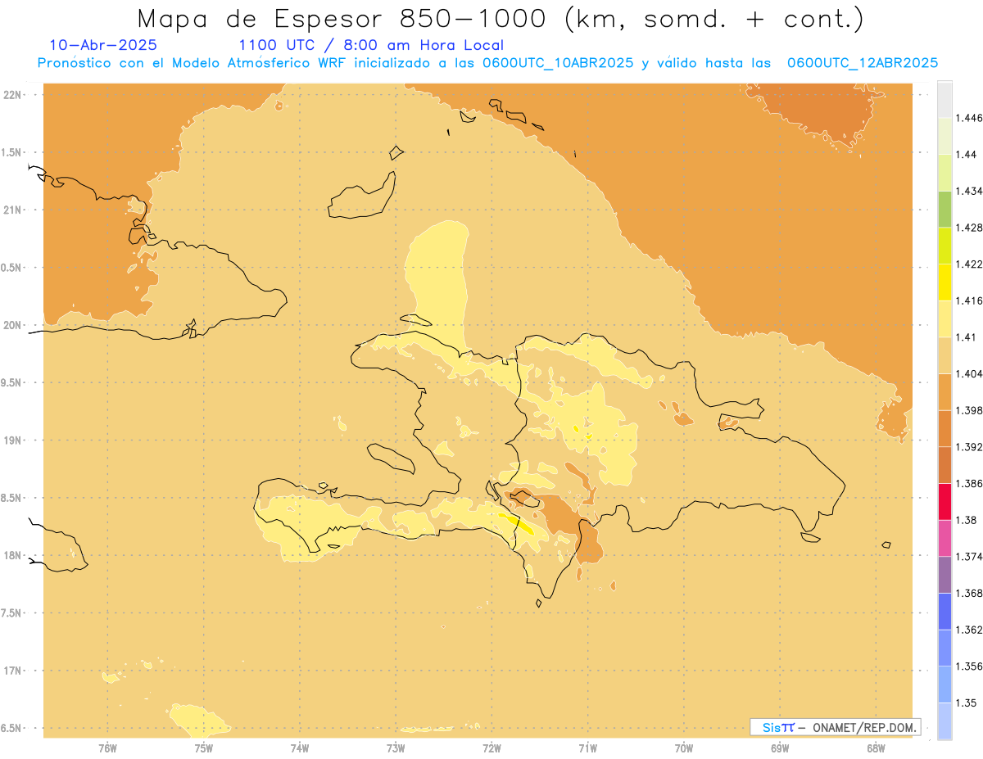Select the red segment between 1.38 and 1.386

click(x=944, y=501)
